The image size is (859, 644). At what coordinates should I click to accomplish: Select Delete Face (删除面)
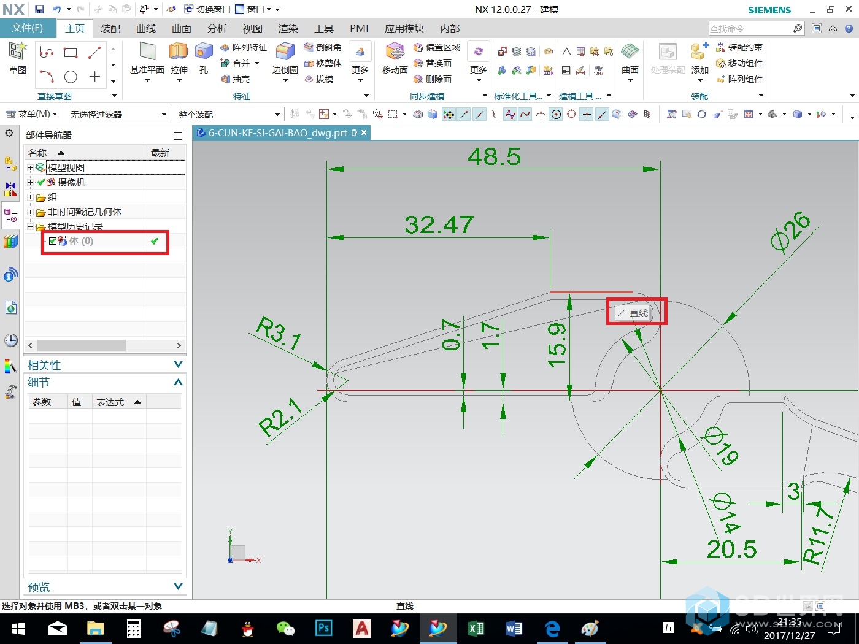[x=433, y=79]
